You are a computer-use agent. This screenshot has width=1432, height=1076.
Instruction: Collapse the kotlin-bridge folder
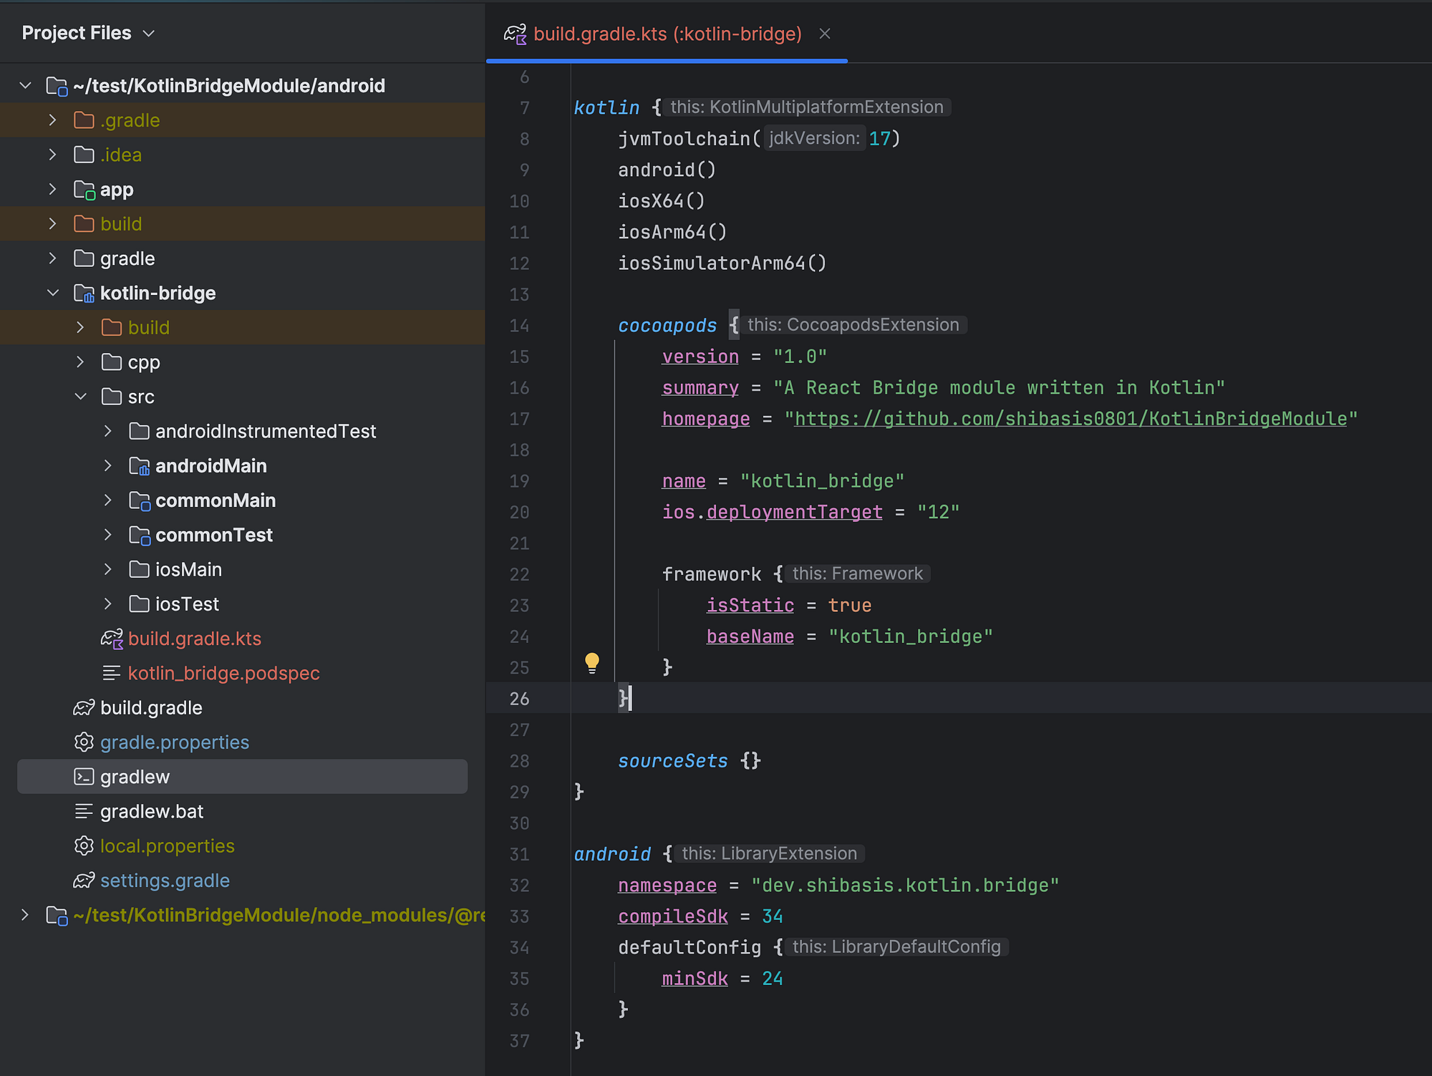coord(53,294)
